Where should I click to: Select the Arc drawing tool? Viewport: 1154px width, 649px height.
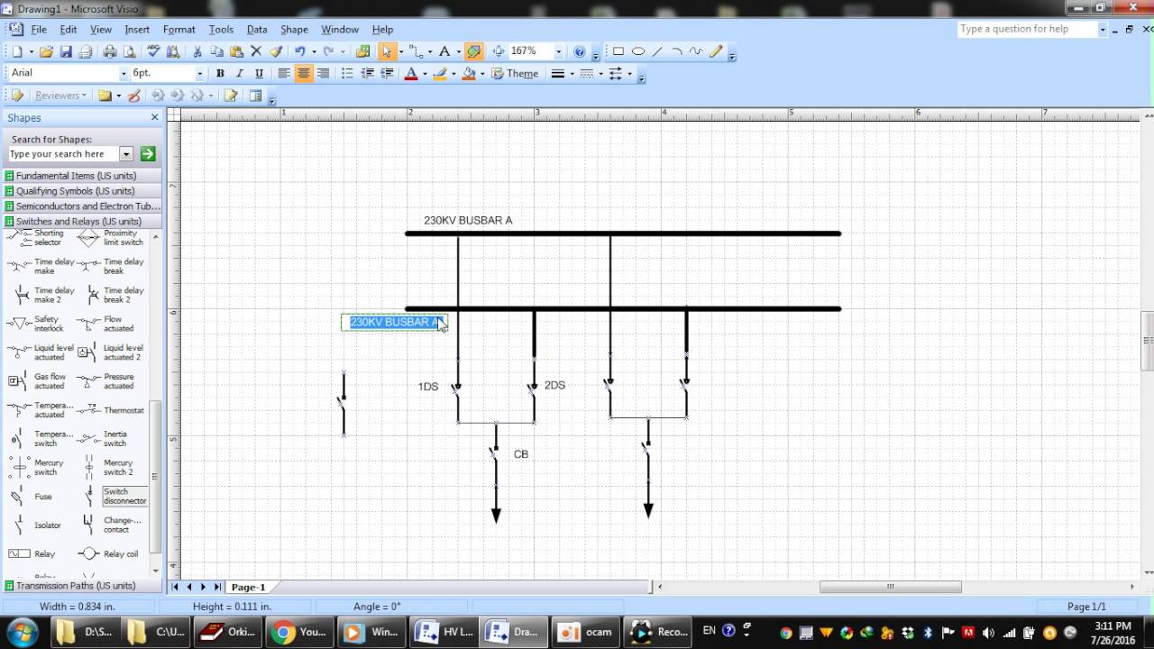click(x=677, y=51)
